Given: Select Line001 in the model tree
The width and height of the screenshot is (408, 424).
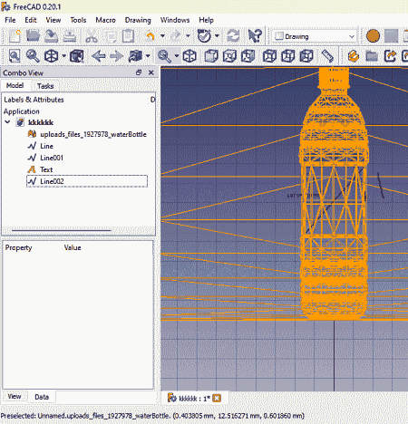Looking at the screenshot, I should coord(52,158).
